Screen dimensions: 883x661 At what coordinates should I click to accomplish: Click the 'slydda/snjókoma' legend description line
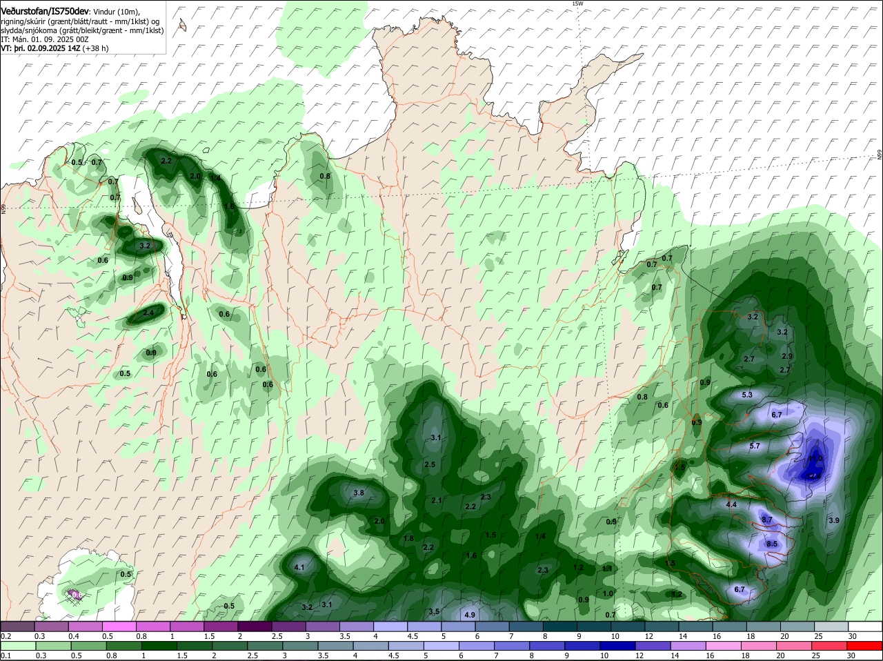[82, 30]
